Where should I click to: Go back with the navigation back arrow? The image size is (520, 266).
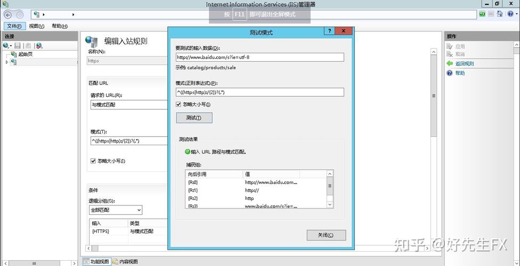tap(8, 14)
